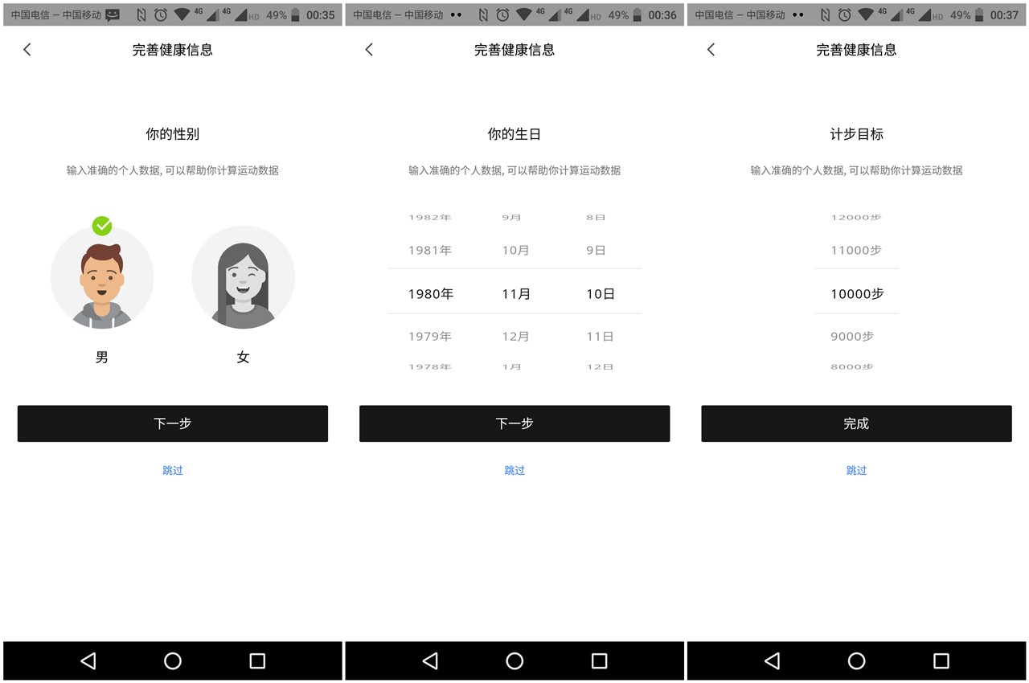Pick 9日 in the day wheel
The width and height of the screenshot is (1029, 683).
click(x=599, y=250)
